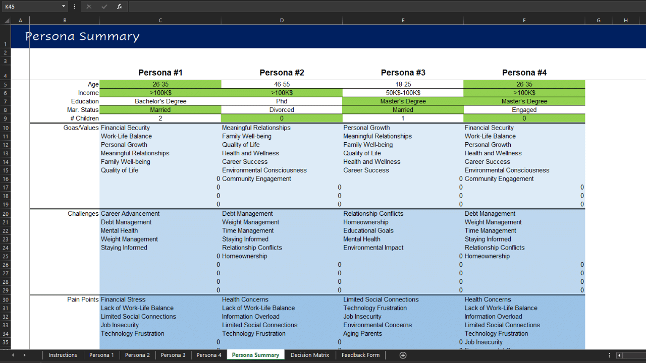Click the Challenges row label
The image size is (646, 363).
83,214
